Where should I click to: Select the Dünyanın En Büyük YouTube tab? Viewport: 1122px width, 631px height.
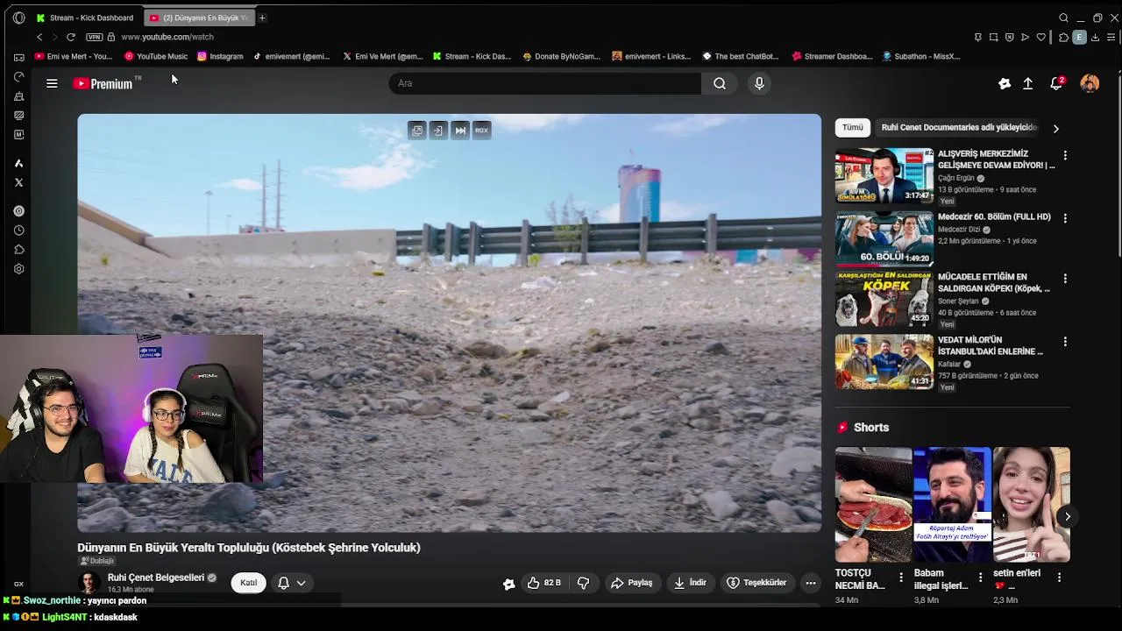click(x=199, y=18)
